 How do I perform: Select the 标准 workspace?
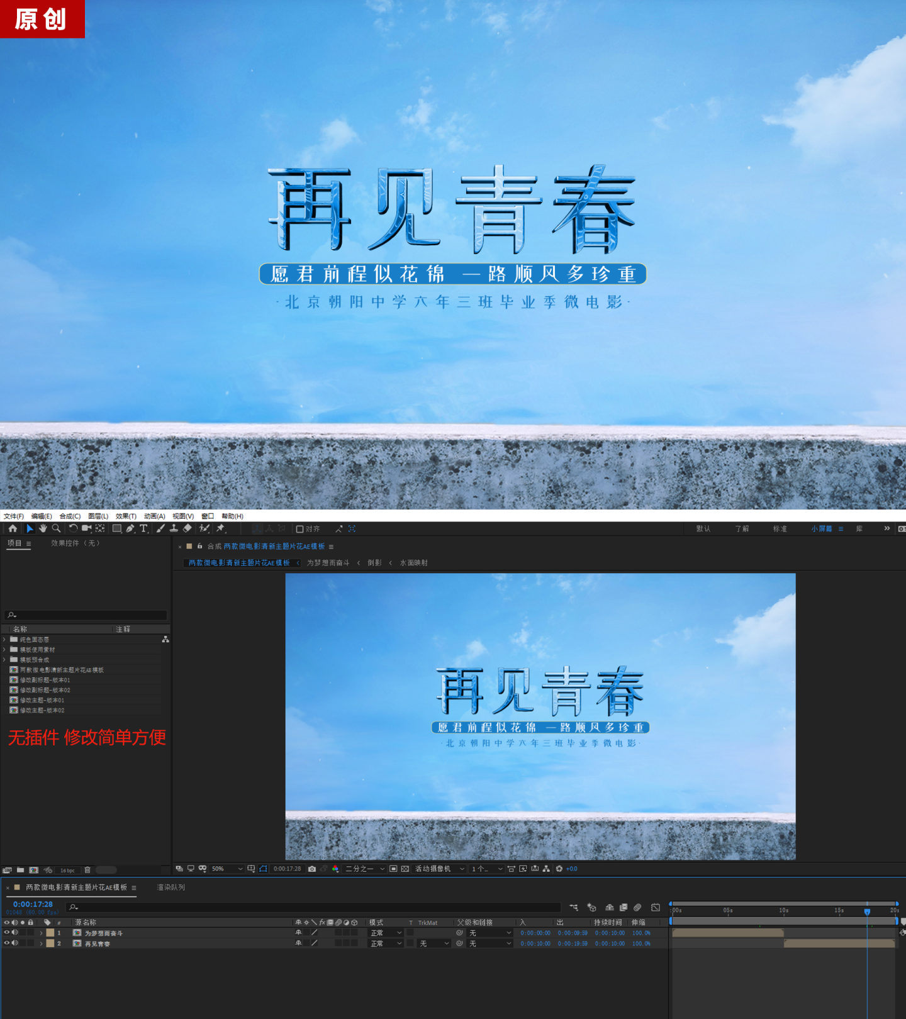coord(780,528)
